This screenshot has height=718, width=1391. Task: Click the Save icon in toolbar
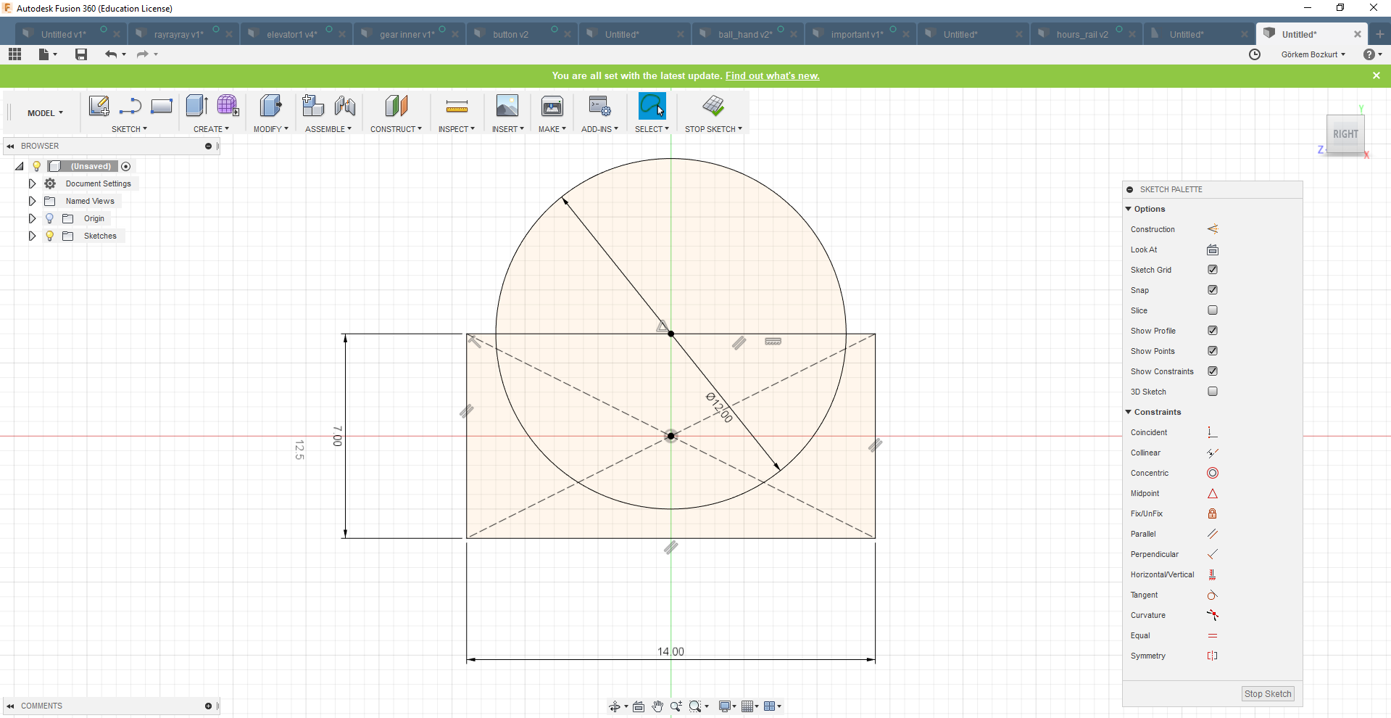[81, 54]
